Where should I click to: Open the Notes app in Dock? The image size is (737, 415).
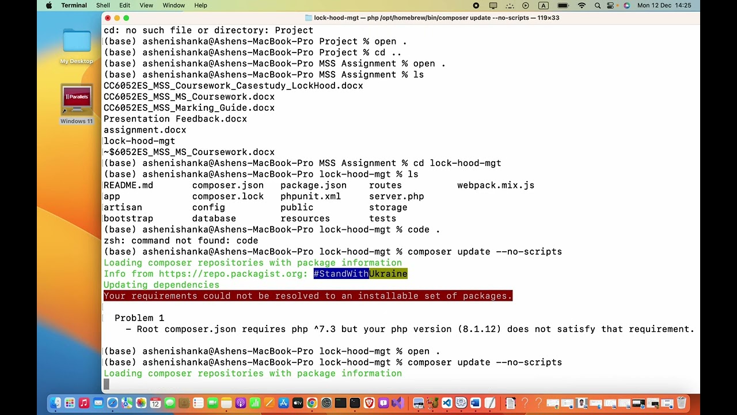[227, 403]
